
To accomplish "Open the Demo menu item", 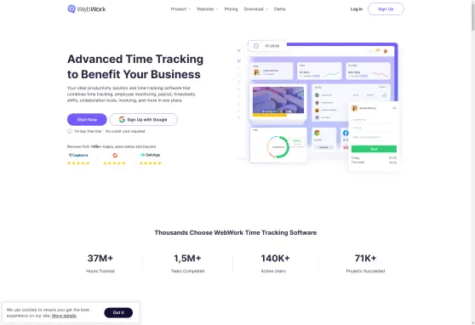I will 279,9.
